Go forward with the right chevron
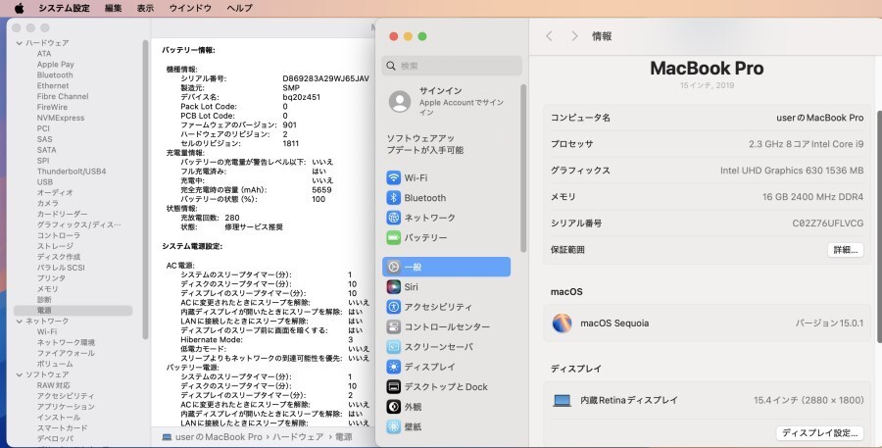 pyautogui.click(x=574, y=36)
